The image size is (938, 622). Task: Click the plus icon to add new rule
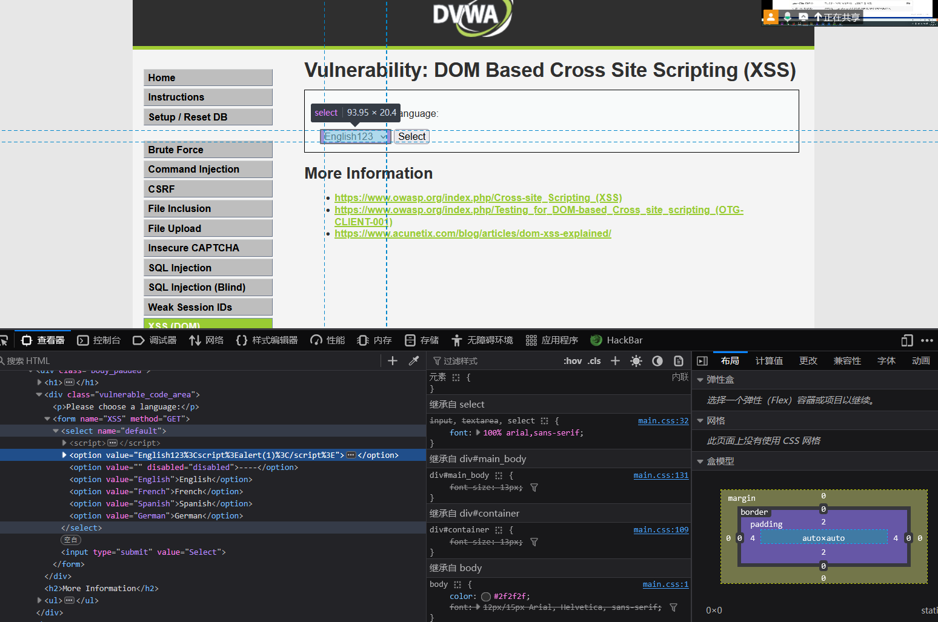click(615, 361)
